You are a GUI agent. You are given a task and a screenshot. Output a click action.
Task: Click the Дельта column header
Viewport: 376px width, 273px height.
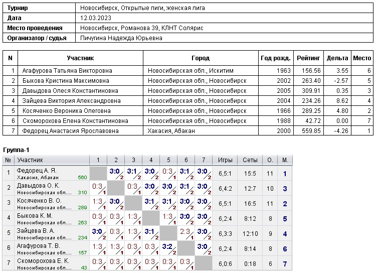tap(337, 58)
